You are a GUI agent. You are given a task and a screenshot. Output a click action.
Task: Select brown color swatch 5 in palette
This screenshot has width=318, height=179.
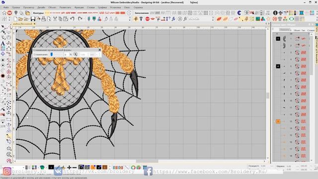click(105, 168)
